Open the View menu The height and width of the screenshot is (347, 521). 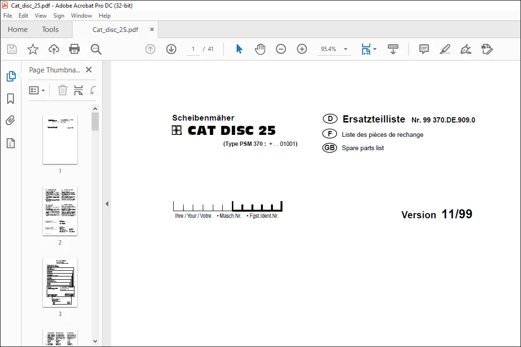click(x=41, y=16)
